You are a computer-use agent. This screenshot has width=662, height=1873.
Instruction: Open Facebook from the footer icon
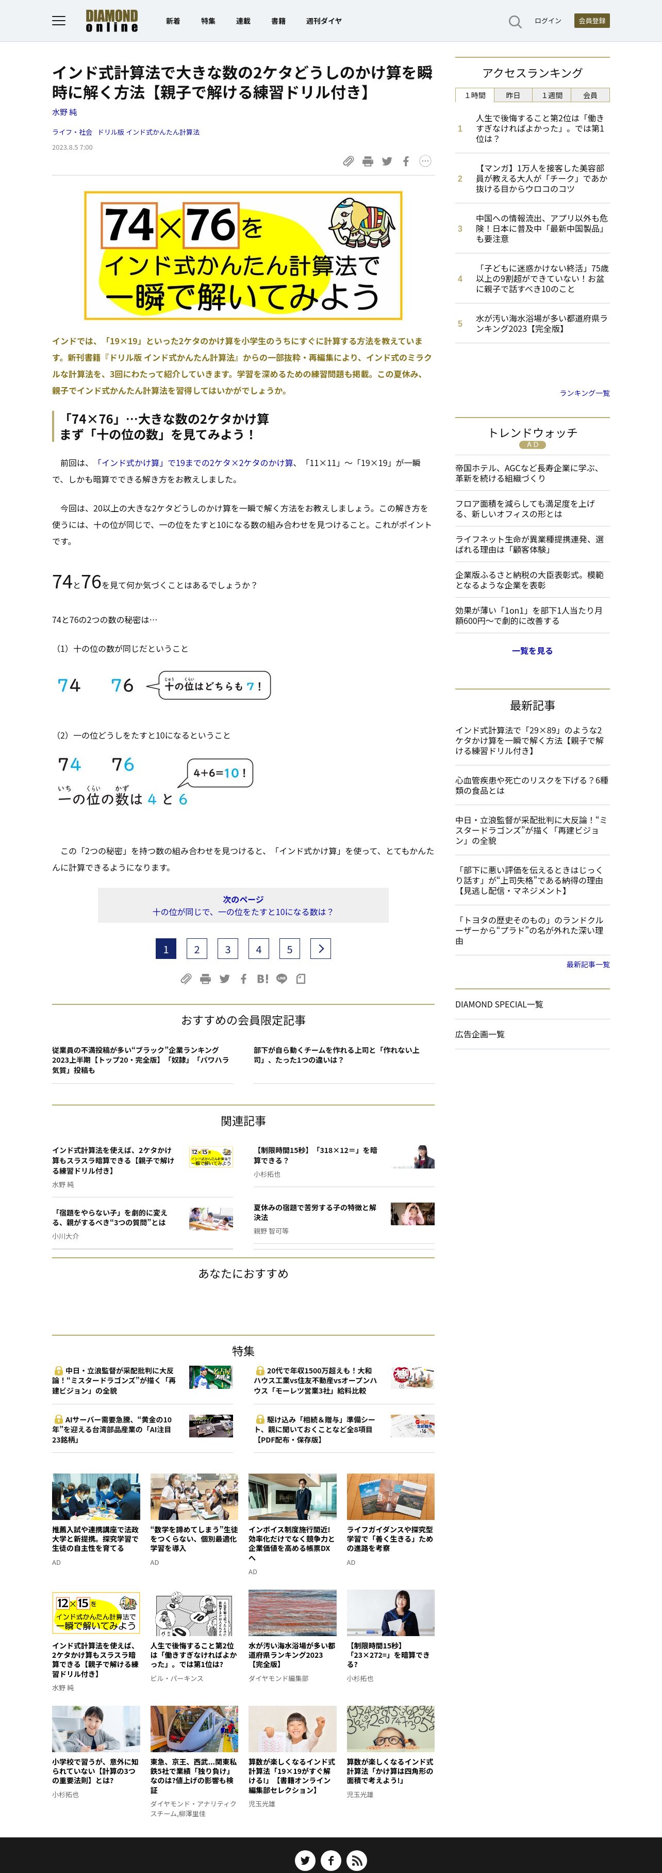tap(330, 1861)
